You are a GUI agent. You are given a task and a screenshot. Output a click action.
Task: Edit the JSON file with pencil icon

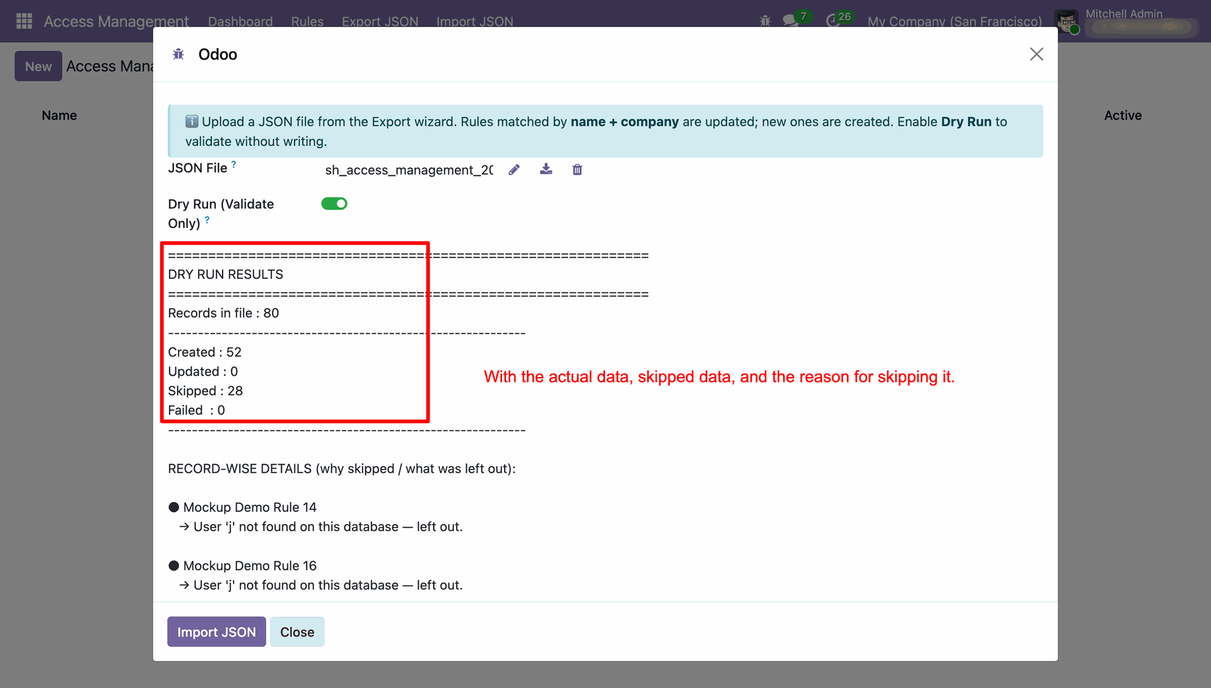tap(514, 170)
